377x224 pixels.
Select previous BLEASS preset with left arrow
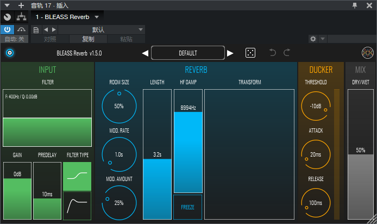point(145,53)
